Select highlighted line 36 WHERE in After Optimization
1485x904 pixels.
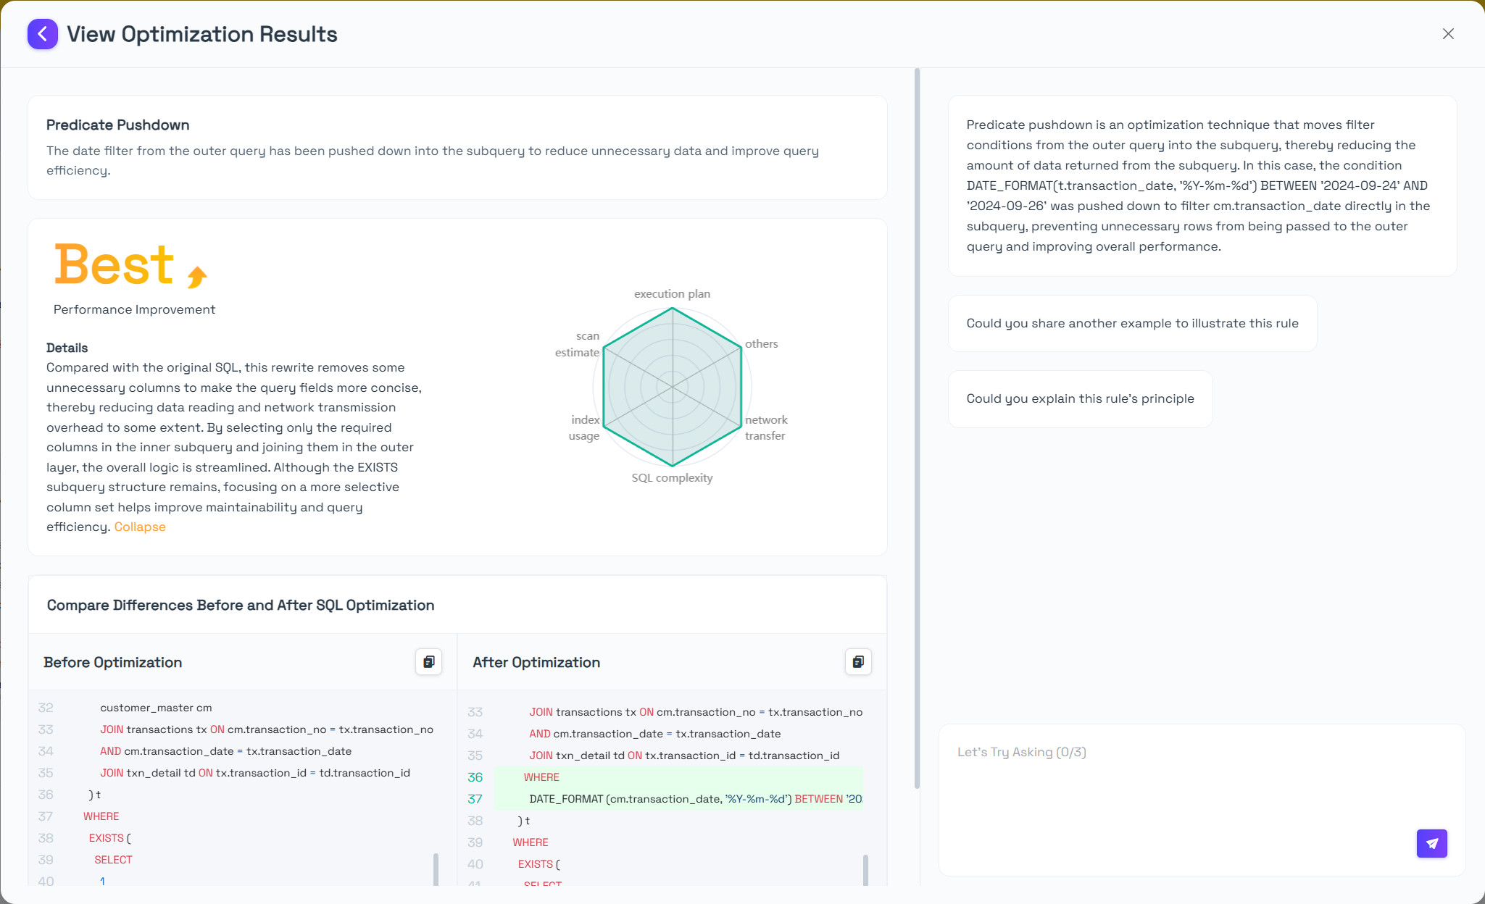541,777
